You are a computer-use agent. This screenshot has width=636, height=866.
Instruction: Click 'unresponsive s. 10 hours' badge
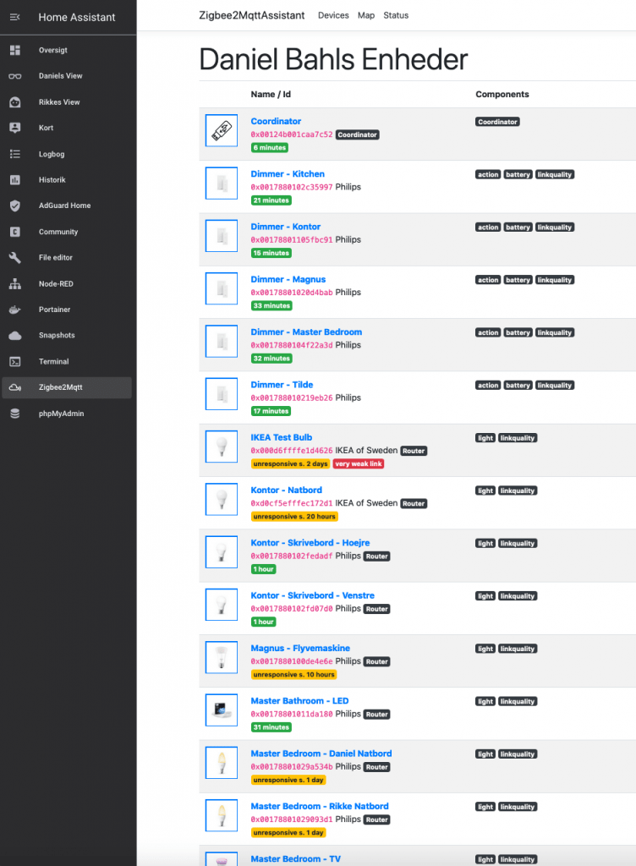tap(294, 675)
